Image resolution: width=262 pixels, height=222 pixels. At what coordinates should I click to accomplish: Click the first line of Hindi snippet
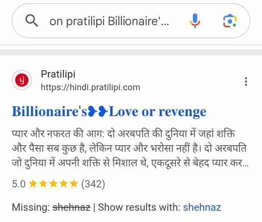pyautogui.click(x=123, y=134)
